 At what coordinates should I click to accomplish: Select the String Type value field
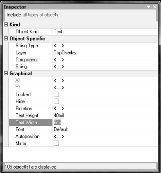105,46
